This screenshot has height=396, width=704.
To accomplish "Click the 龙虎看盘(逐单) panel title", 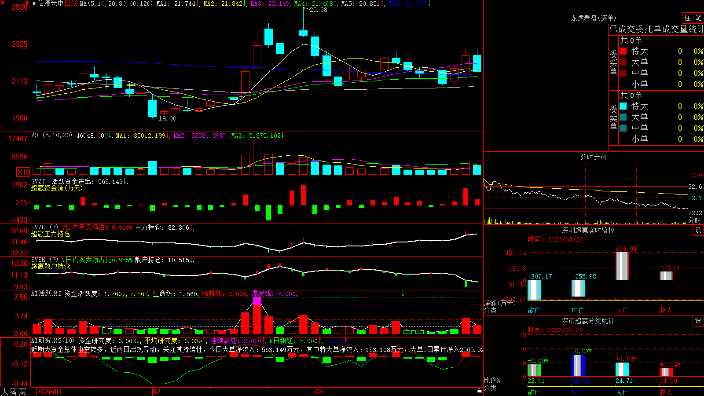I will [593, 18].
